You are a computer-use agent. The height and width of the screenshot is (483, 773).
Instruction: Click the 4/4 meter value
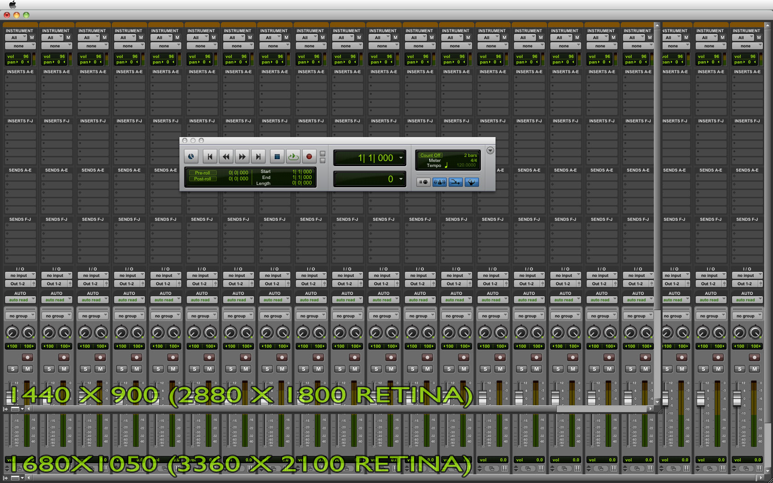click(473, 161)
